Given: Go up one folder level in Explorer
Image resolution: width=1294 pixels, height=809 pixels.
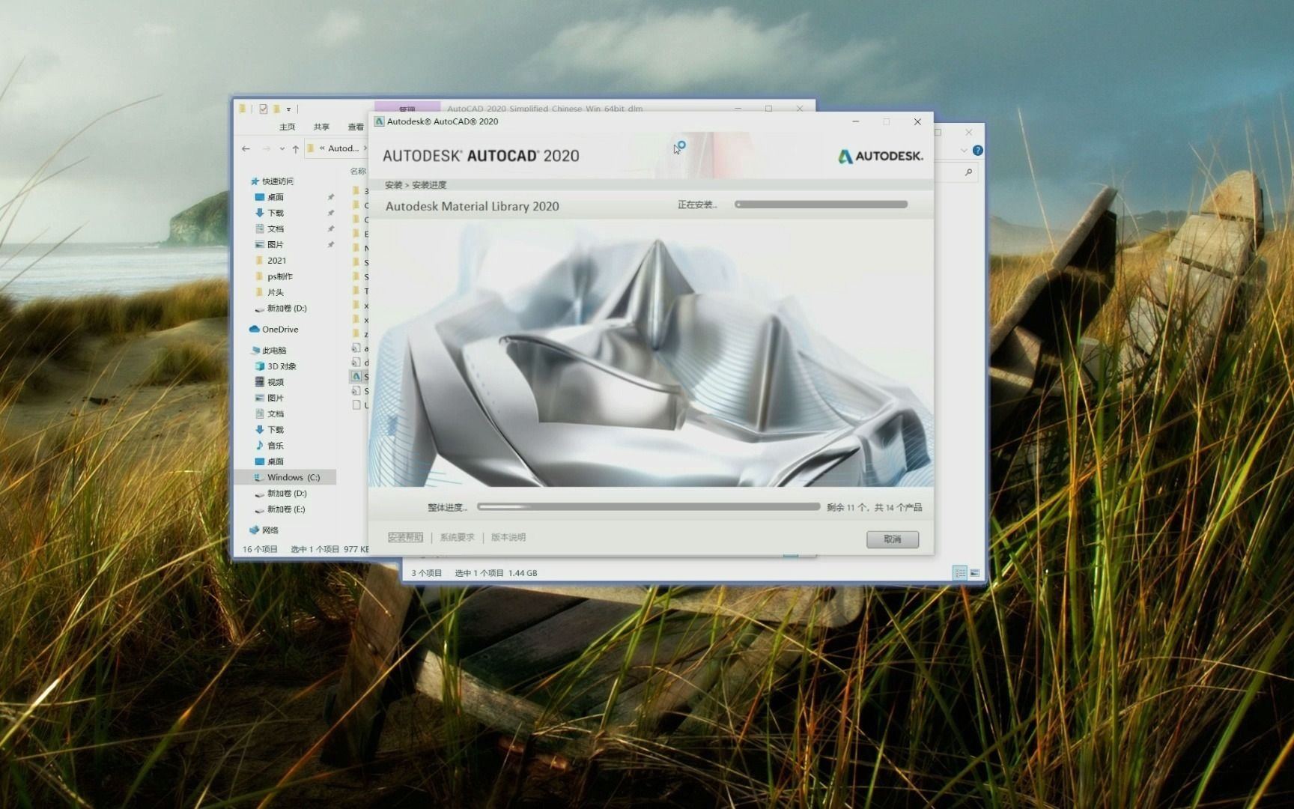Looking at the screenshot, I should coord(296,149).
